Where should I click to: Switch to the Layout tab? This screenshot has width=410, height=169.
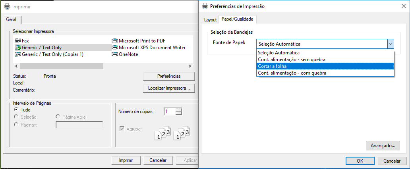[211, 19]
